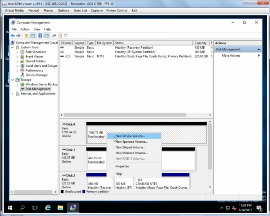Select the Task Scheduler clock icon
The height and width of the screenshot is (216, 270).
[x=22, y=52]
